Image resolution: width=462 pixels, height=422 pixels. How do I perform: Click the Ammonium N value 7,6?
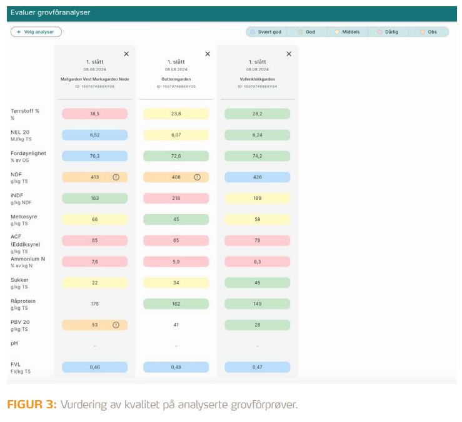tap(95, 262)
